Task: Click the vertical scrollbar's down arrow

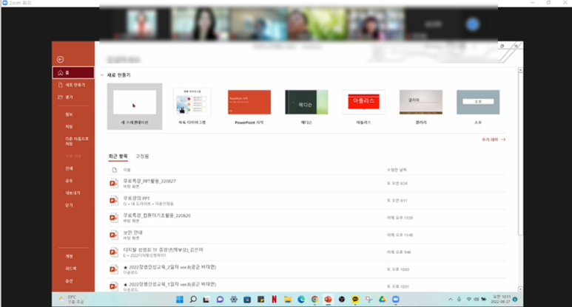Action: (x=520, y=289)
